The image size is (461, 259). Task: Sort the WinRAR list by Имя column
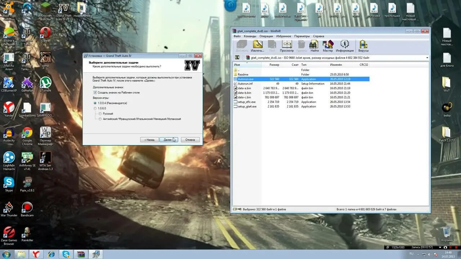pyautogui.click(x=247, y=65)
